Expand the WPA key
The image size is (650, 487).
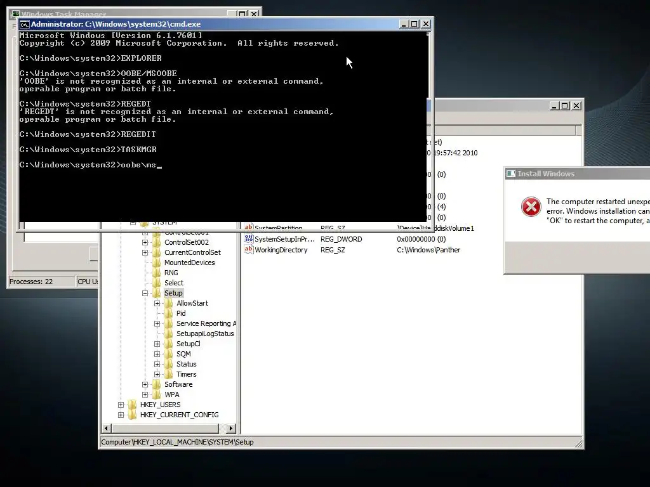click(x=145, y=394)
